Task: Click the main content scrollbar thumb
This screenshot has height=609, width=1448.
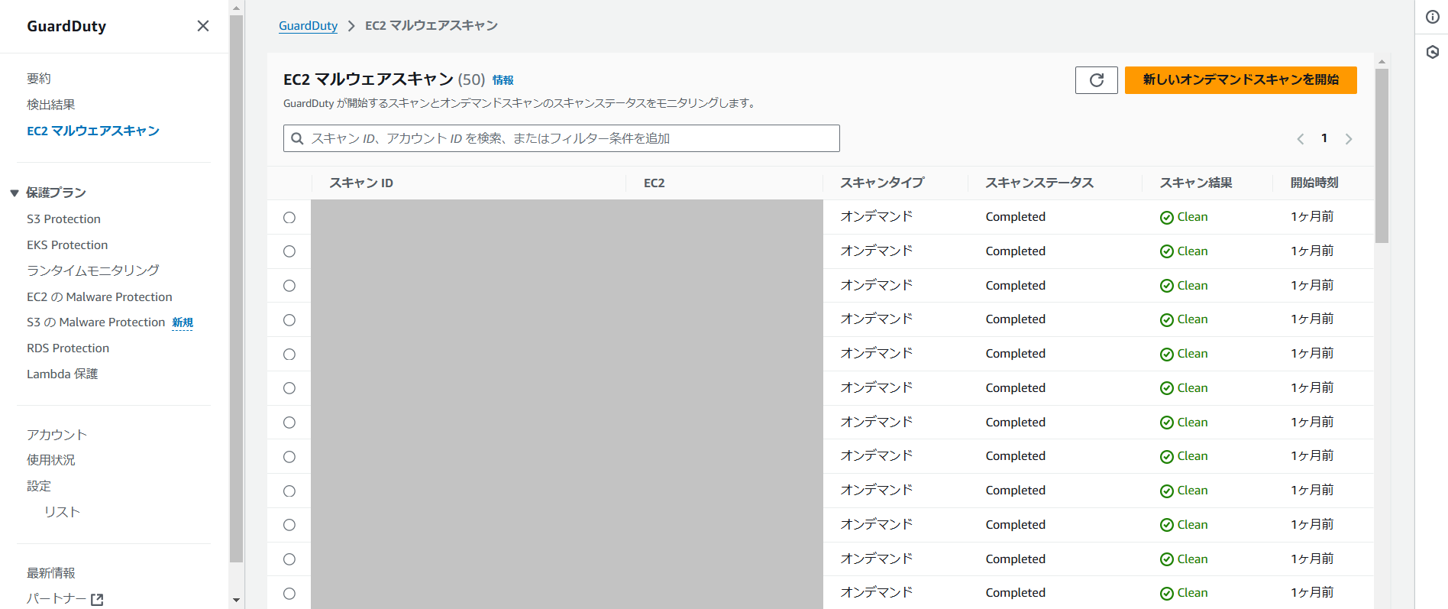Action: 1382,156
